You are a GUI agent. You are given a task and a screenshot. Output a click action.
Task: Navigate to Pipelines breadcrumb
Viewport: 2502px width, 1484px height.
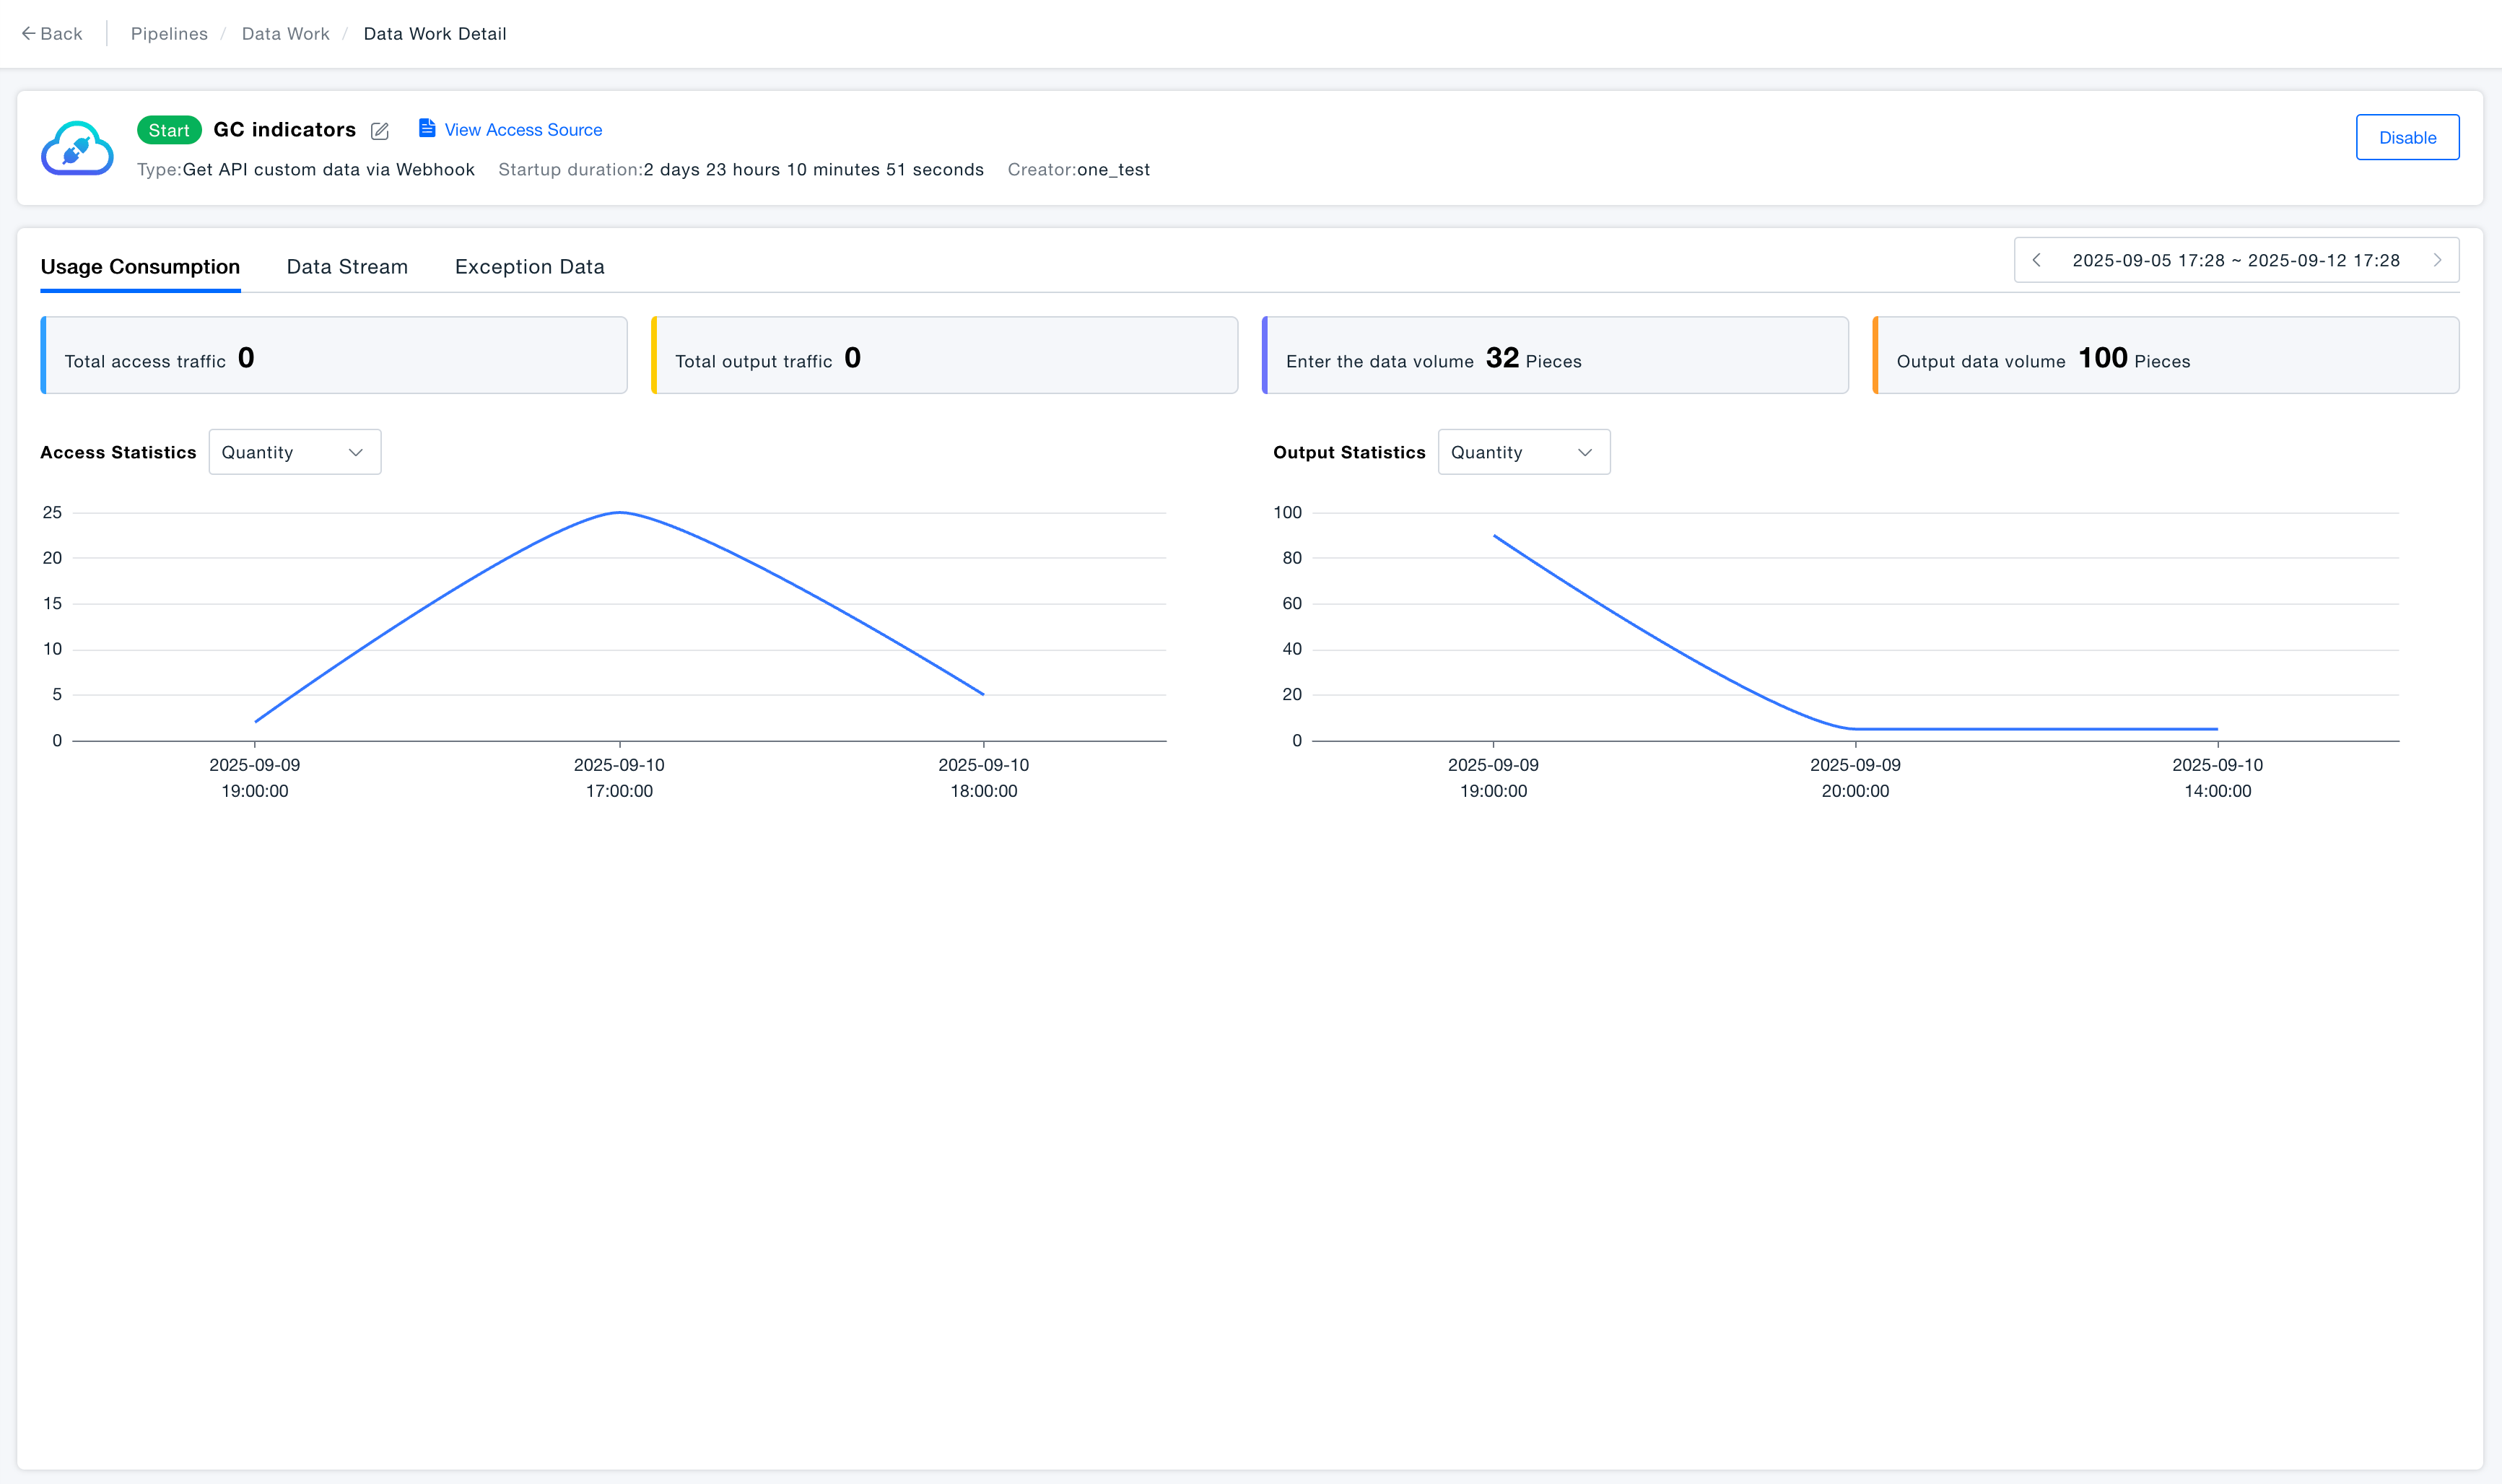coord(169,33)
